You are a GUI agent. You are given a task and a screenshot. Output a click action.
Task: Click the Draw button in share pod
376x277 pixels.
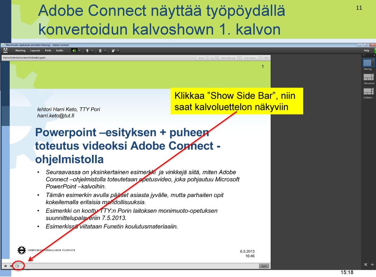point(201,58)
